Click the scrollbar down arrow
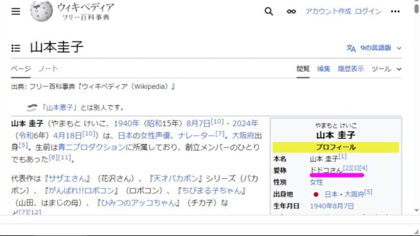 click(x=416, y=210)
